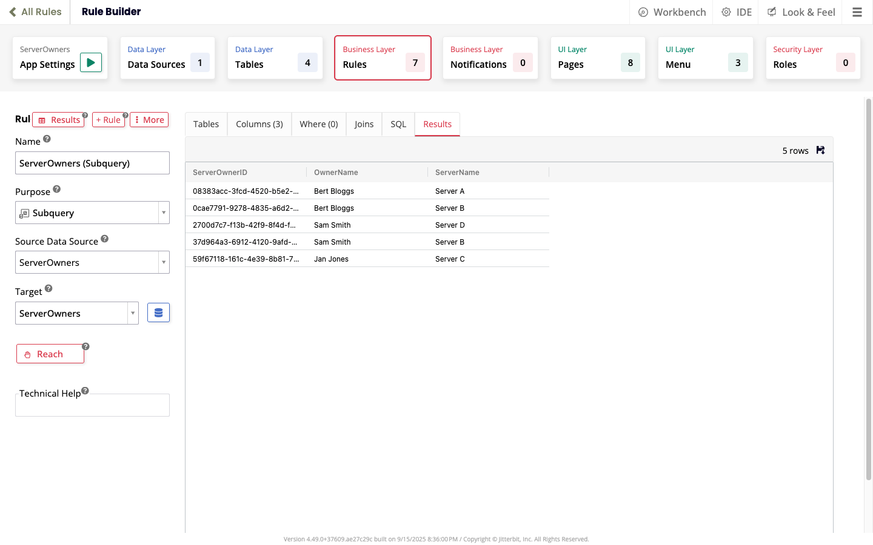
Task: Open the IDE with the gear icon
Action: (735, 12)
